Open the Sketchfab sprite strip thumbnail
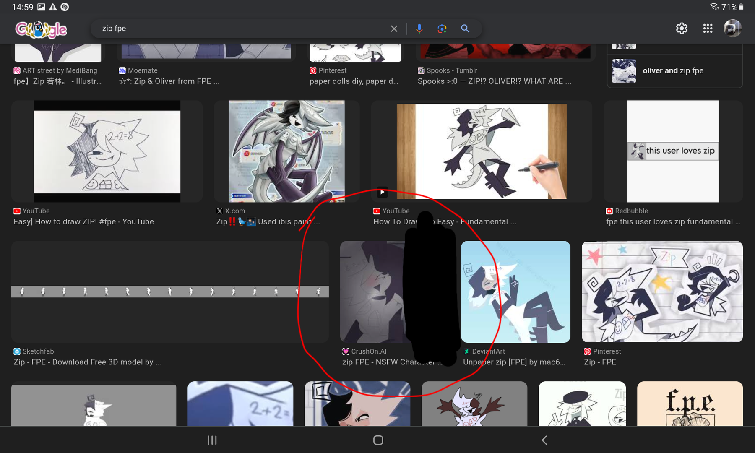This screenshot has width=755, height=453. (x=170, y=292)
